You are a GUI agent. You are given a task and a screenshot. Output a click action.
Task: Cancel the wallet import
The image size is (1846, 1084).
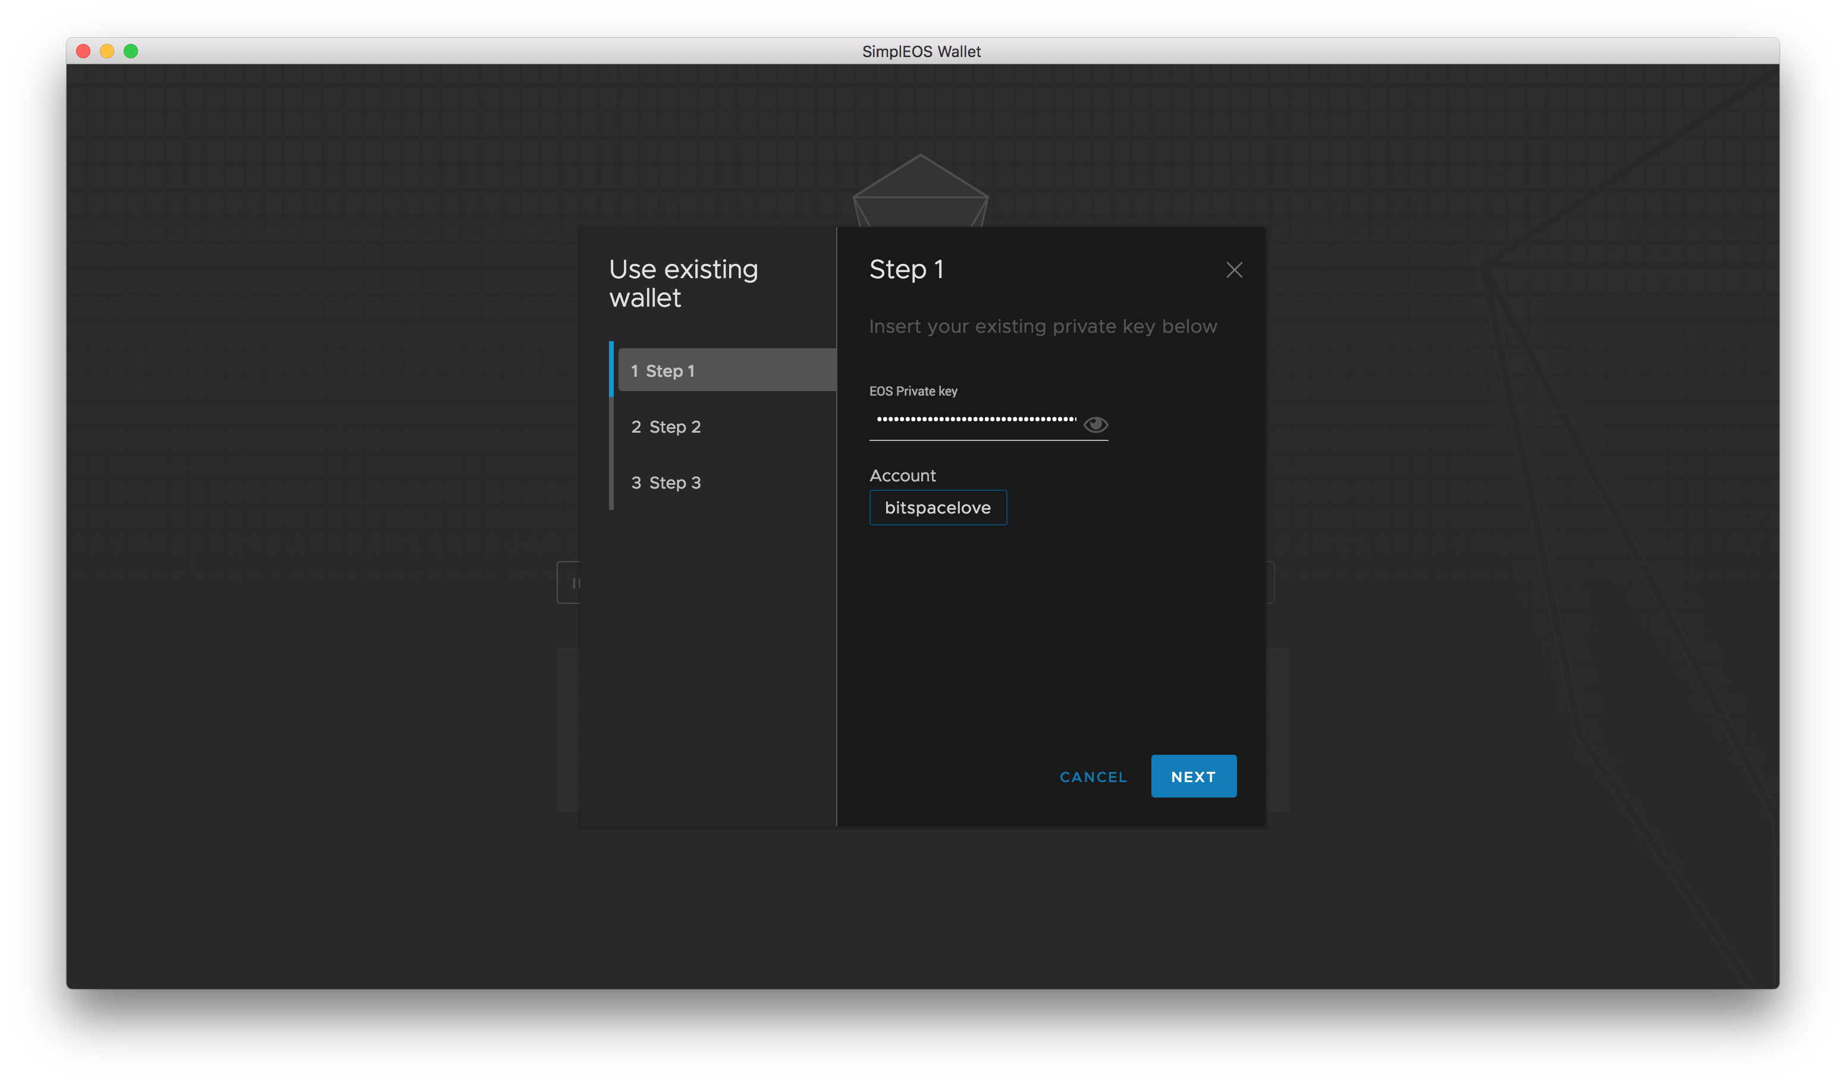point(1093,777)
